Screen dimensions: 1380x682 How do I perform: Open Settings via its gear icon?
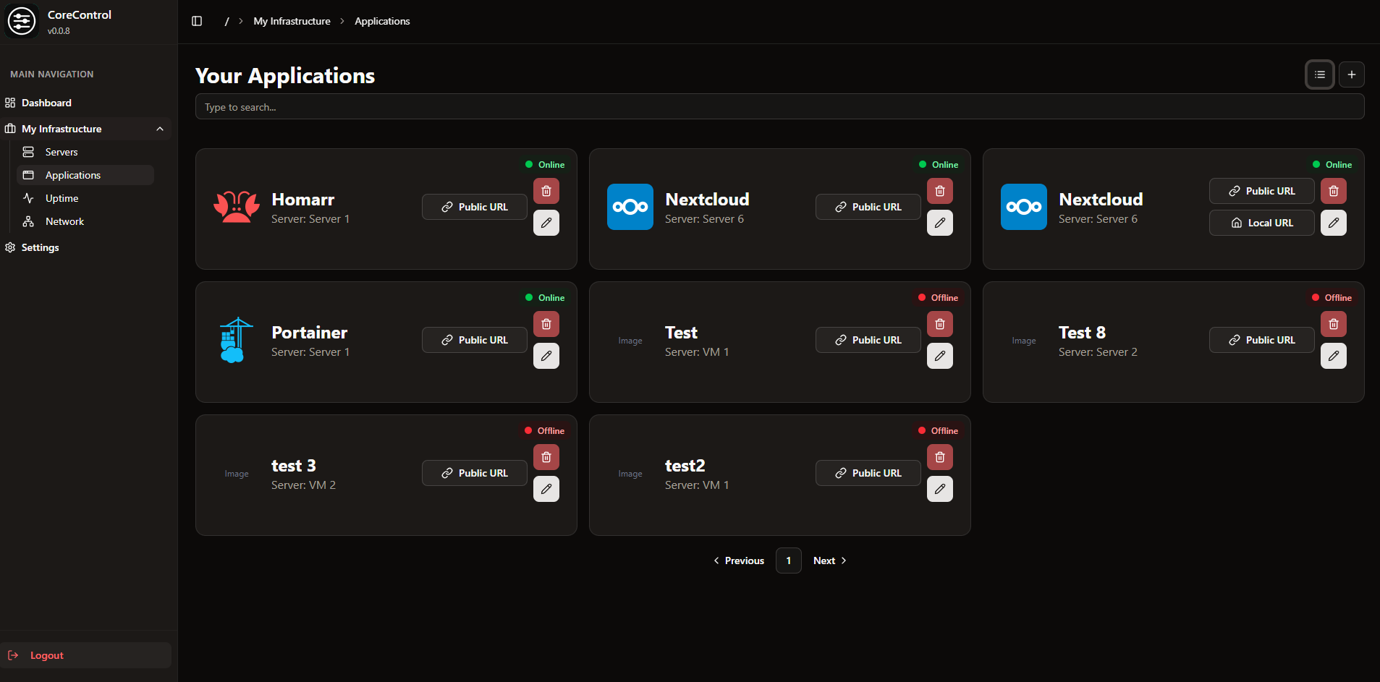[10, 247]
